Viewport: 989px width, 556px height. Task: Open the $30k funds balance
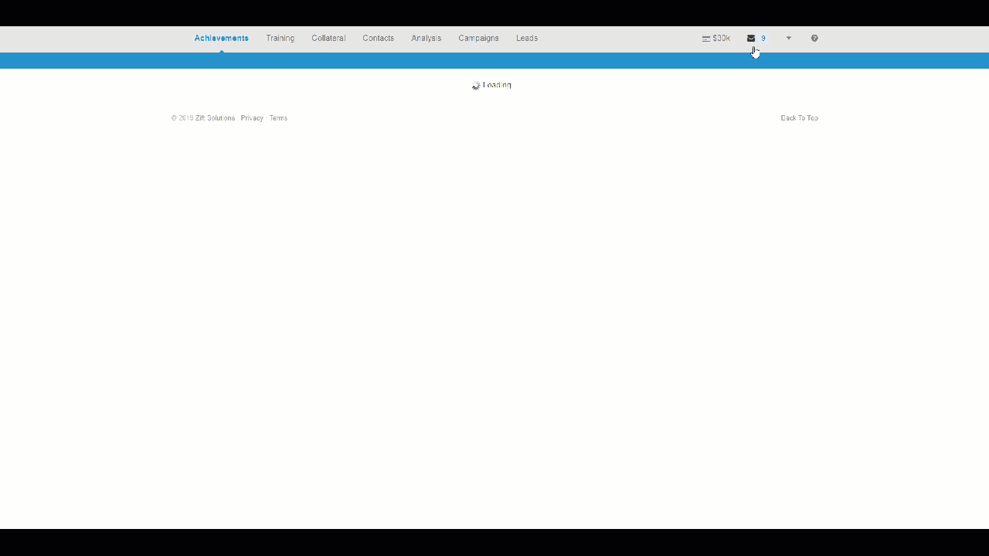[716, 38]
